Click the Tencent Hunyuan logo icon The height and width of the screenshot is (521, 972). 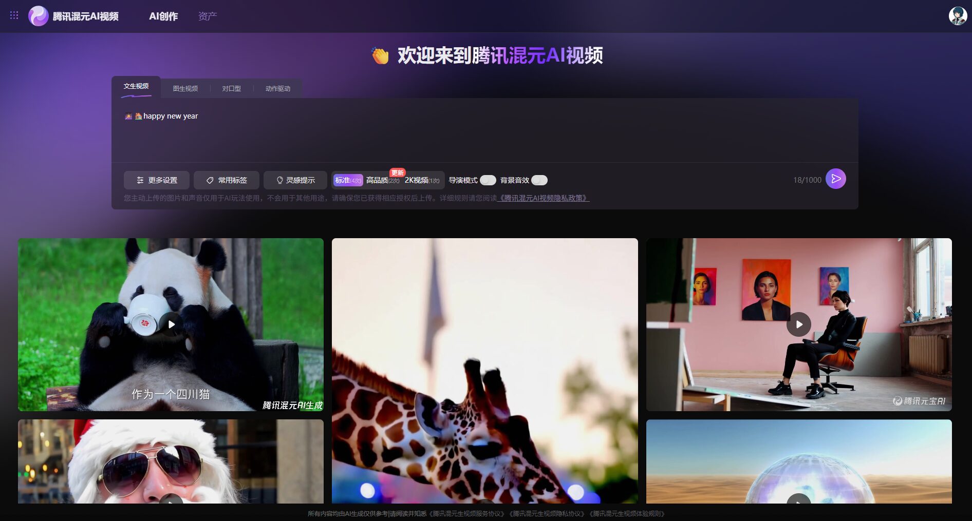[38, 16]
